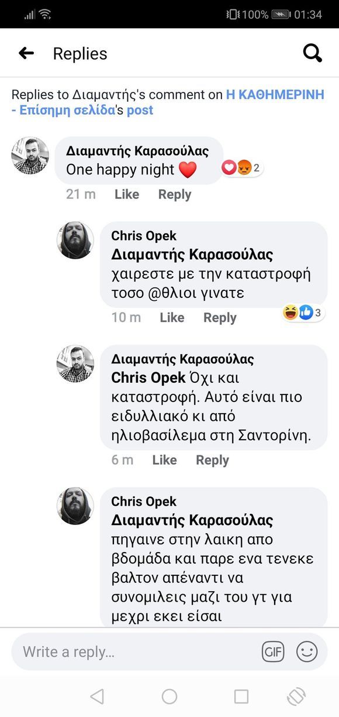Image resolution: width=339 pixels, height=717 pixels.
Task: Click the 'Write a reply...' input field
Action: click(117, 651)
